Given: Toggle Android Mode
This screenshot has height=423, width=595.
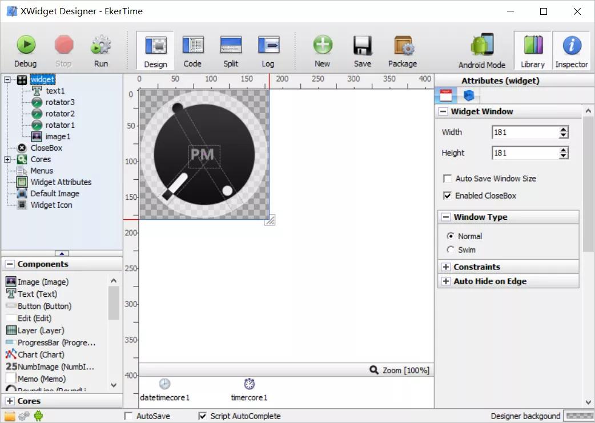Looking at the screenshot, I should tap(481, 47).
